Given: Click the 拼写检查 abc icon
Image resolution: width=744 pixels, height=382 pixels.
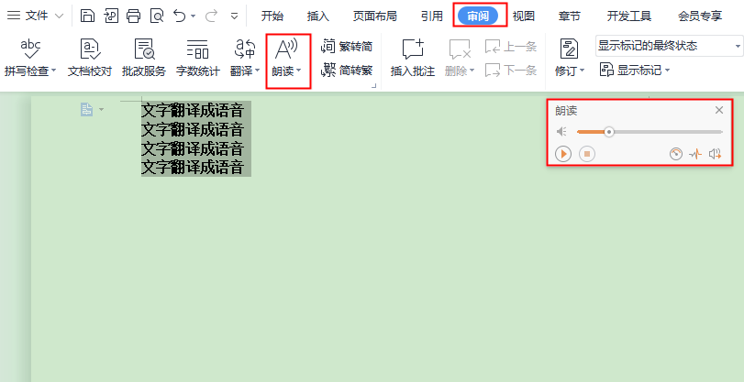Looking at the screenshot, I should coord(30,49).
